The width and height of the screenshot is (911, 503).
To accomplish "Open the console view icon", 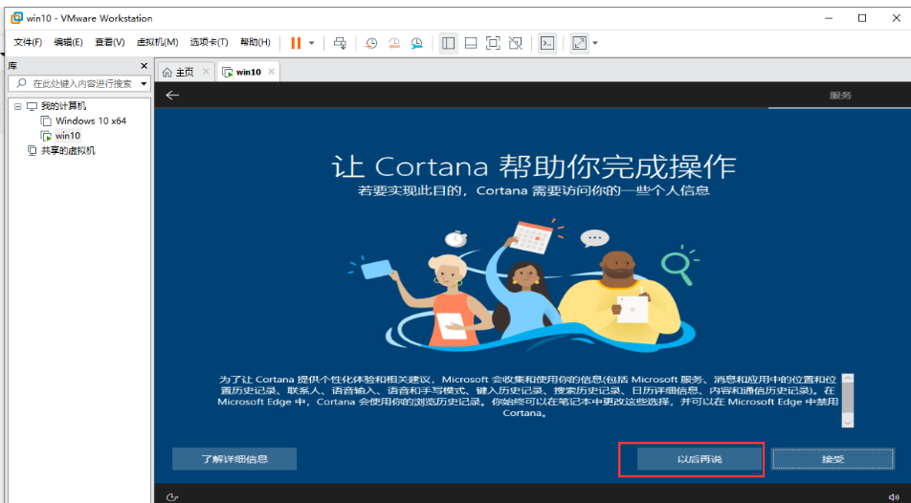I will [x=547, y=43].
